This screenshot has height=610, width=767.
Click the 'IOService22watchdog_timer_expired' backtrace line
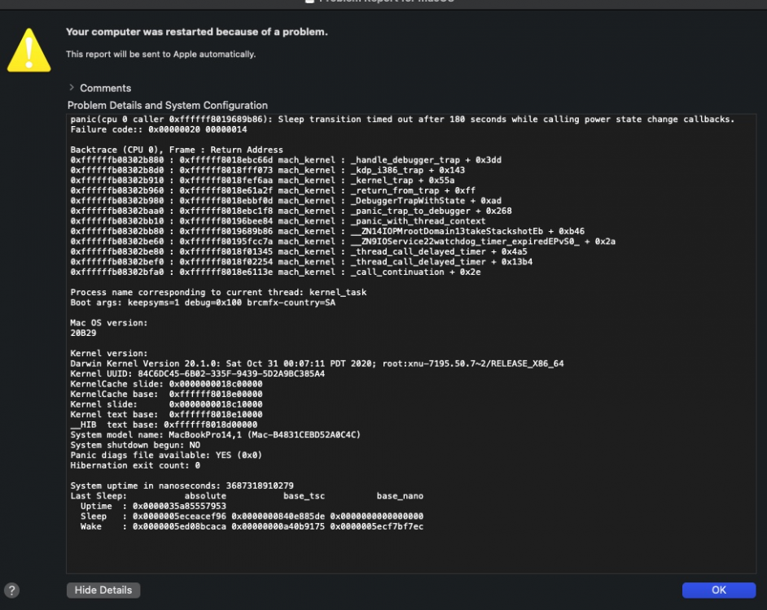pos(343,242)
